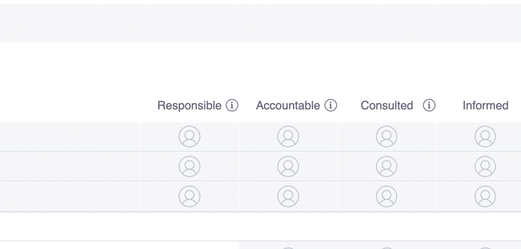Assign Consulted person in second row

pyautogui.click(x=386, y=166)
